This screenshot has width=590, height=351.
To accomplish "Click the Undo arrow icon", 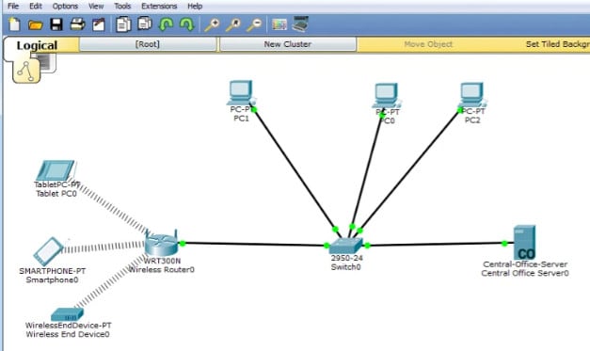I will coord(166,24).
